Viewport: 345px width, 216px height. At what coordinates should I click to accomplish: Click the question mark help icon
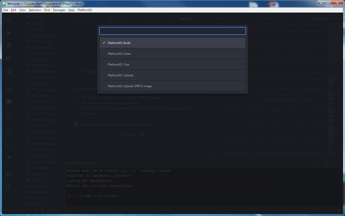9,187
